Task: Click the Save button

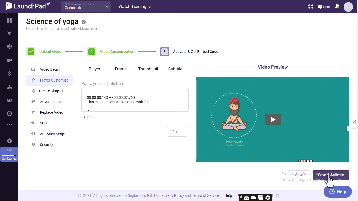Action: pyautogui.click(x=299, y=175)
